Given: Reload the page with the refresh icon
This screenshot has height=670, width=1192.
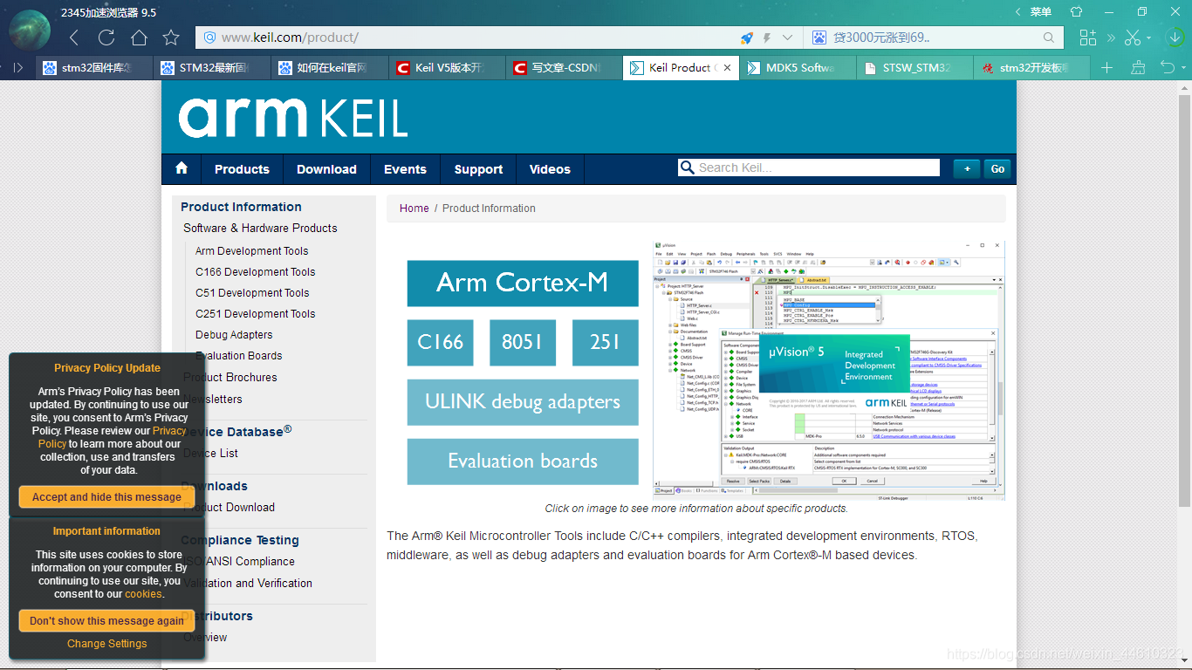Looking at the screenshot, I should pyautogui.click(x=106, y=38).
